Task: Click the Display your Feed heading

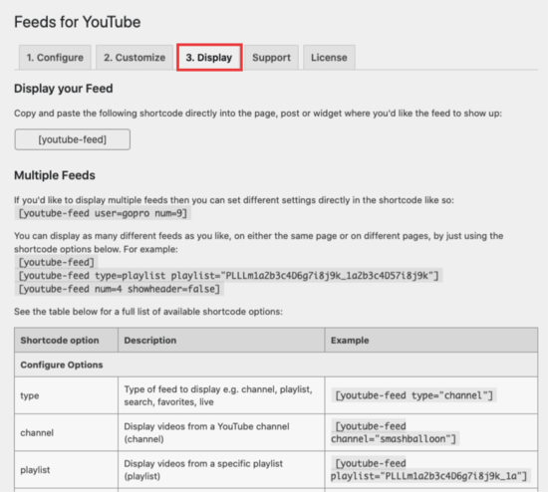Action: (x=63, y=89)
